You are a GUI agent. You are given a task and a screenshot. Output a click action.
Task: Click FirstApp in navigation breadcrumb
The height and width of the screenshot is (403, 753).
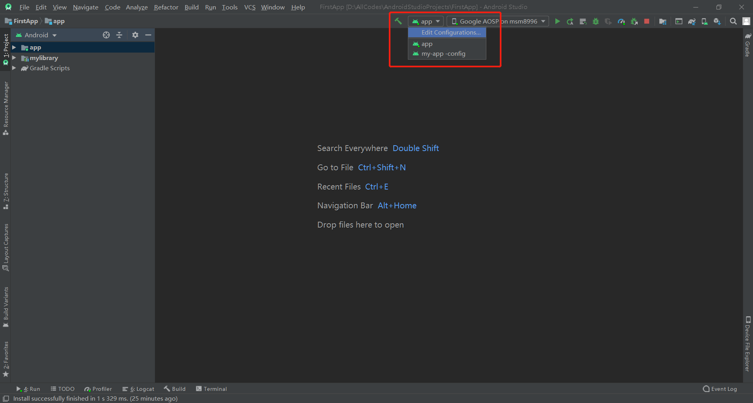pyautogui.click(x=22, y=21)
